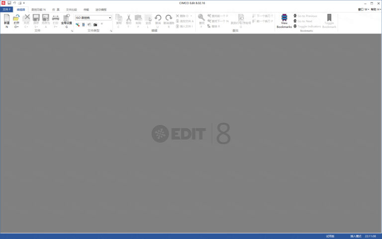Screen dimensions: 382x239
Task: Click the black camera icon under file type
Action: [x=95, y=24]
